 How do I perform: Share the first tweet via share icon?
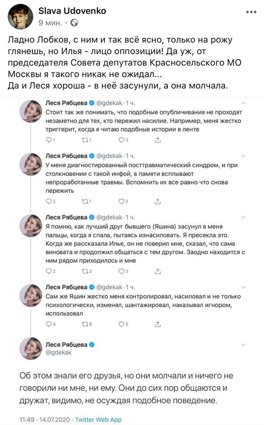point(158,140)
